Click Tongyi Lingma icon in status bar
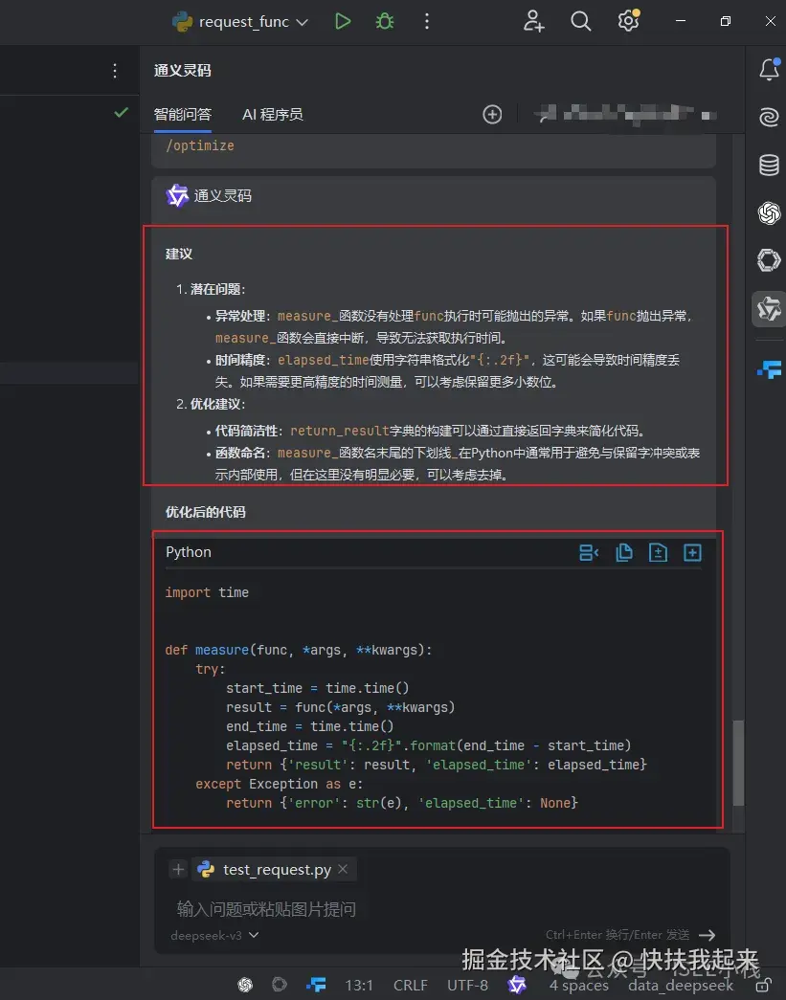The height and width of the screenshot is (1000, 786). coord(517,985)
